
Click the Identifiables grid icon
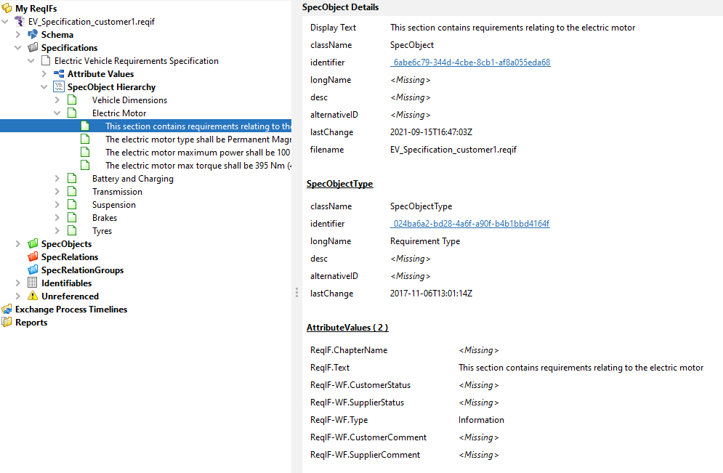point(32,283)
